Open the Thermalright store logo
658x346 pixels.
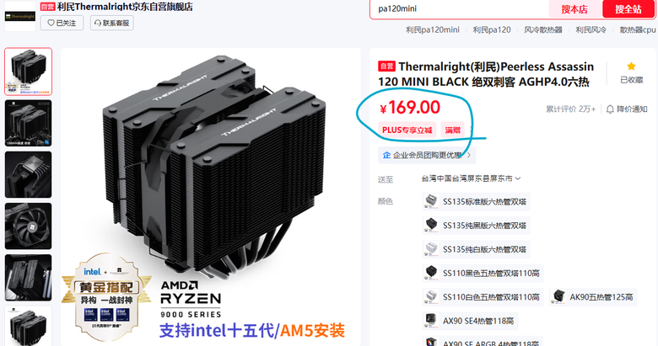tap(20, 16)
